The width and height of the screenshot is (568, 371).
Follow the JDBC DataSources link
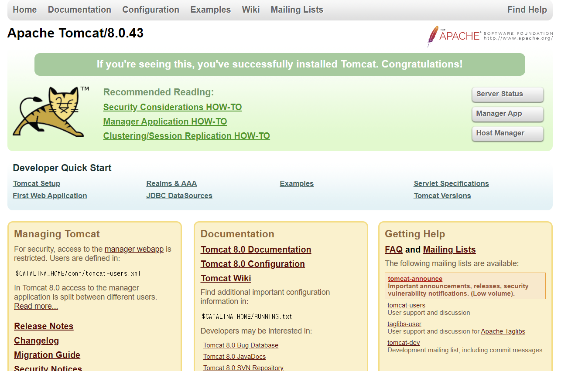(179, 196)
